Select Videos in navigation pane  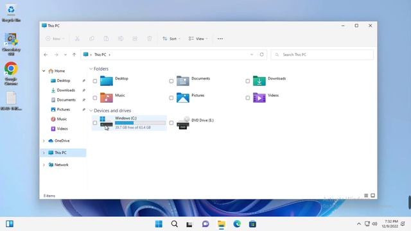point(62,129)
